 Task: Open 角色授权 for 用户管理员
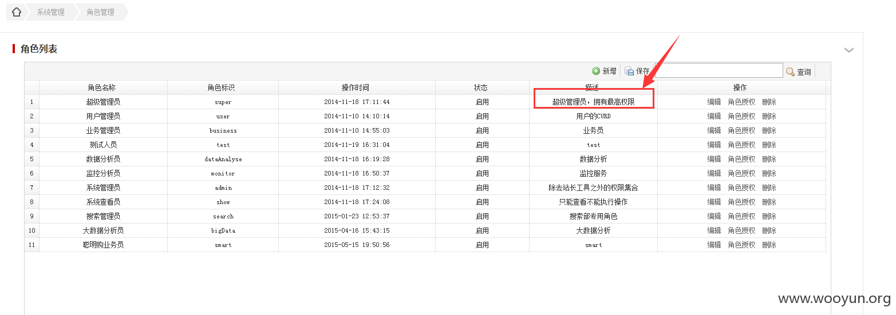click(x=741, y=116)
